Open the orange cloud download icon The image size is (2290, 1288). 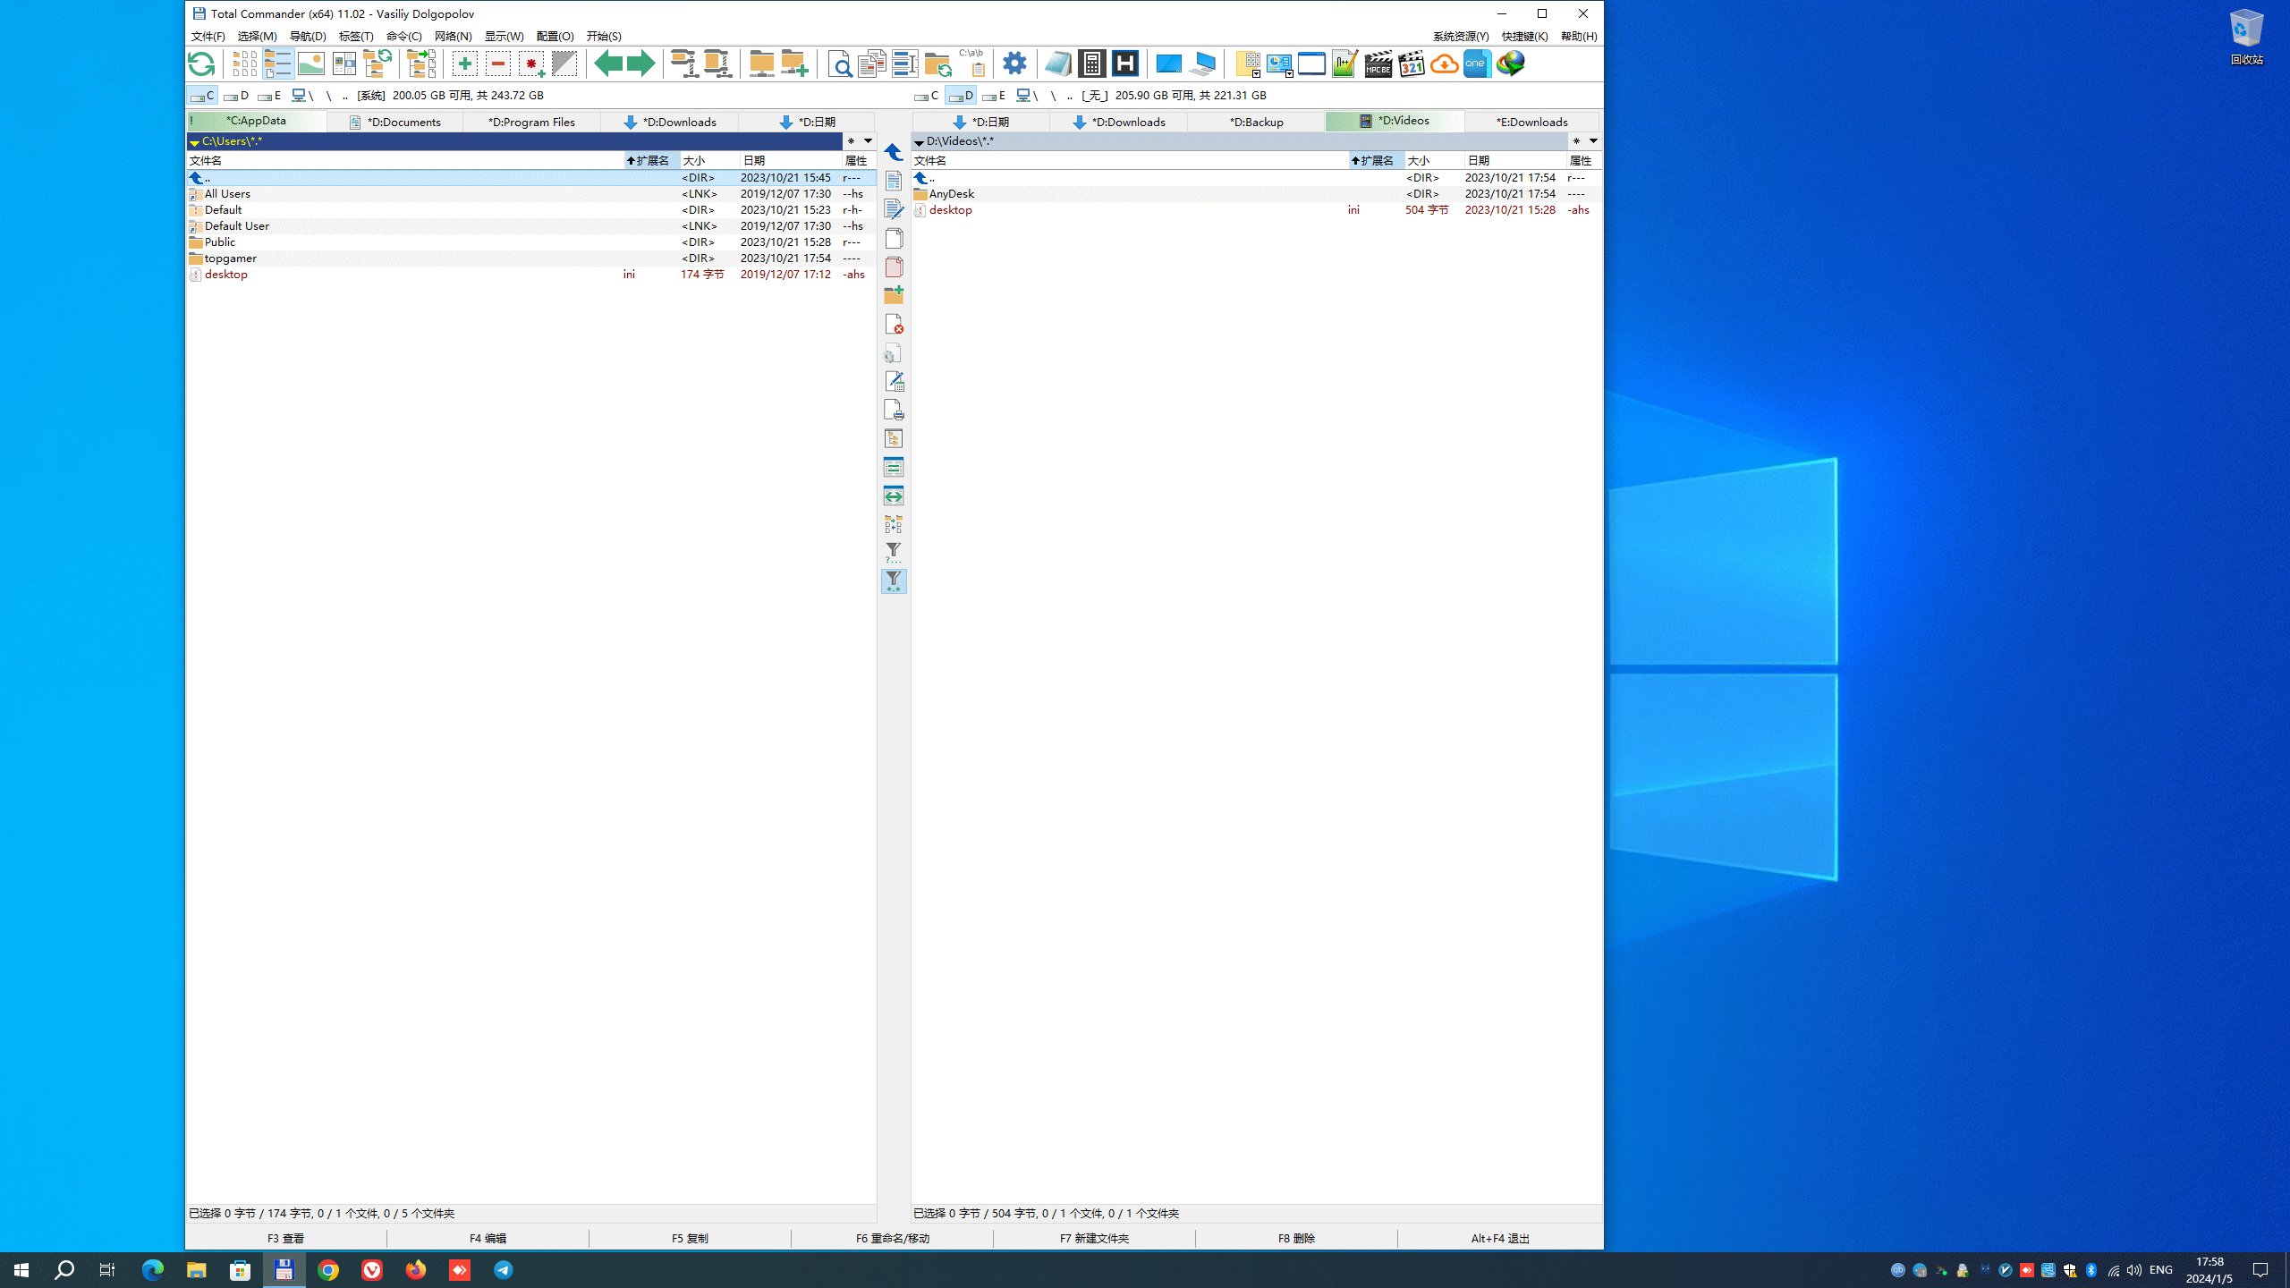click(1444, 64)
